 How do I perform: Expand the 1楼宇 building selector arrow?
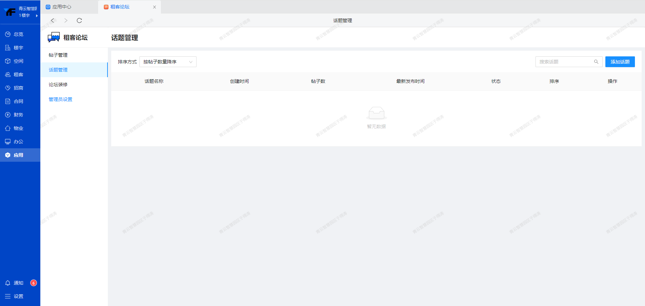coord(37,15)
